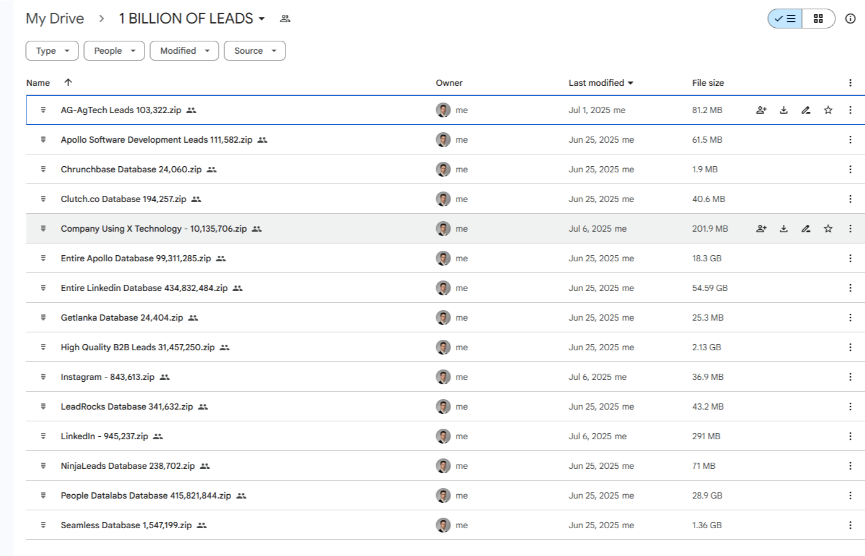Open more actions for Company Using X Technology

pyautogui.click(x=850, y=229)
